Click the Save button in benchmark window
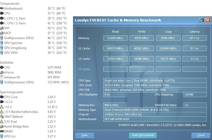This screenshot has height=140, width=212. pyautogui.click(x=84, y=135)
